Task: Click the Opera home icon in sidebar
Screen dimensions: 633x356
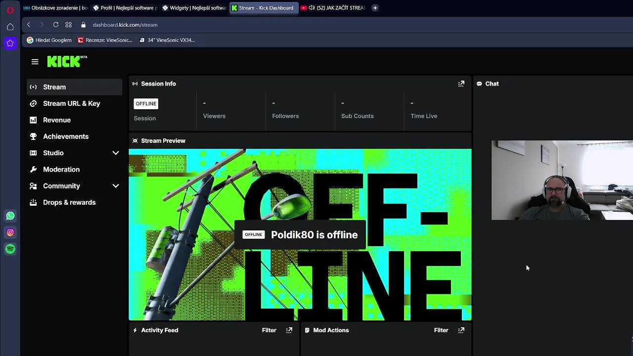Action: tap(10, 27)
